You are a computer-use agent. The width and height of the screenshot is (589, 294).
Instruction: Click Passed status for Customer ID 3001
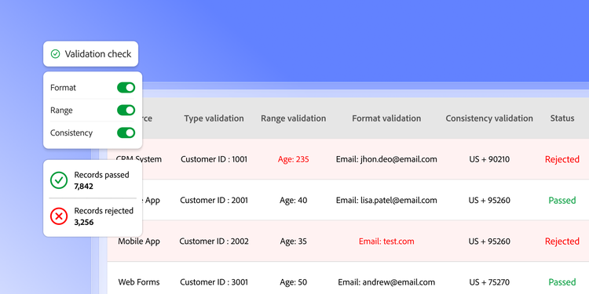tap(562, 282)
